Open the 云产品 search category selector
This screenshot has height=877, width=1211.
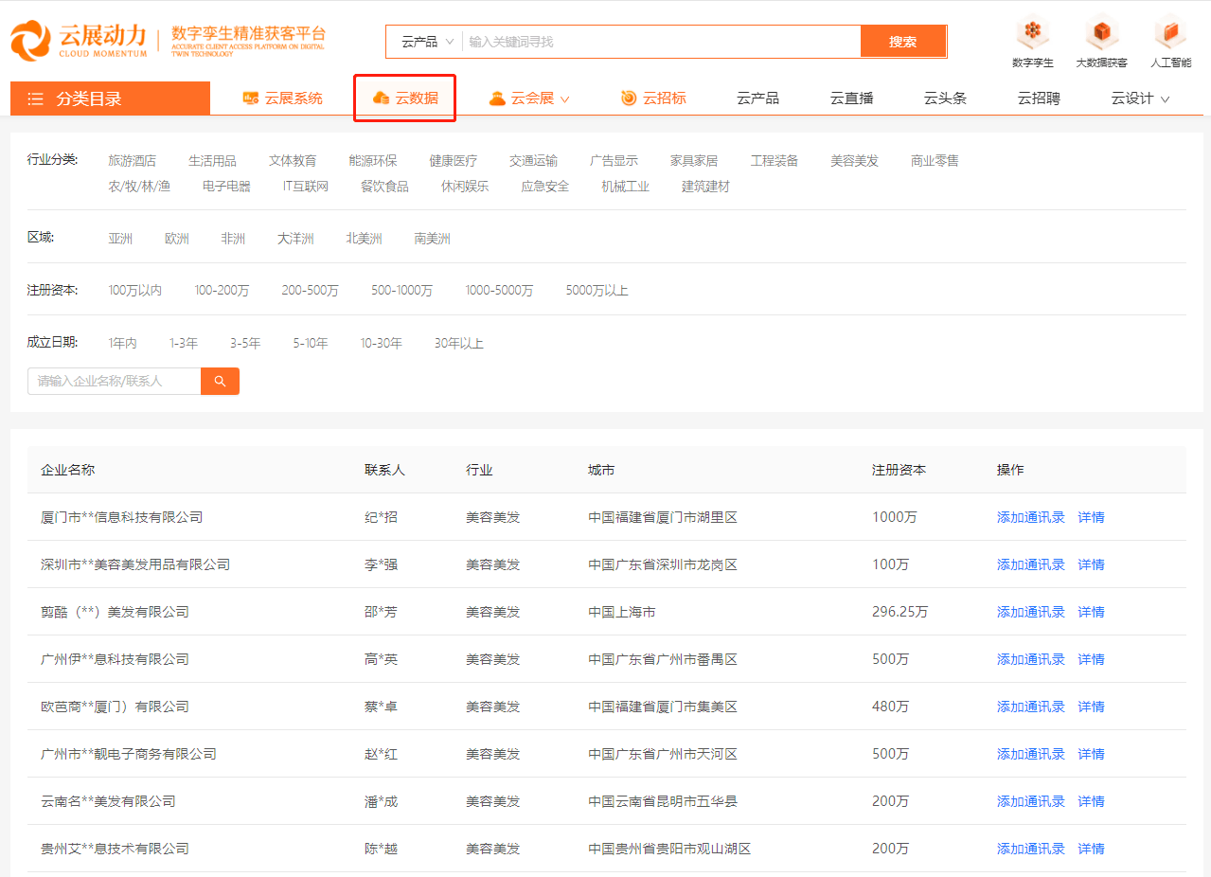(422, 41)
